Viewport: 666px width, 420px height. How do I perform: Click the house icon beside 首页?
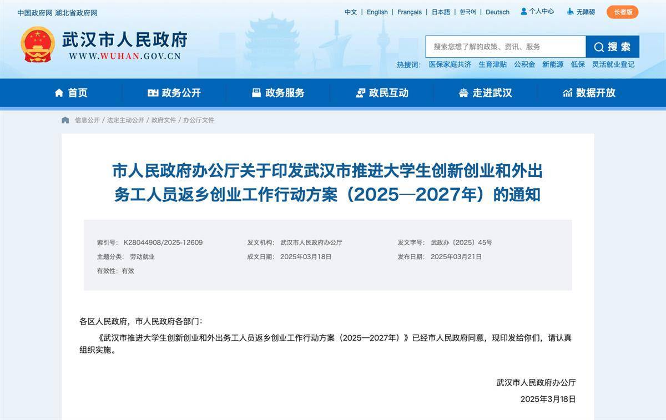(59, 93)
